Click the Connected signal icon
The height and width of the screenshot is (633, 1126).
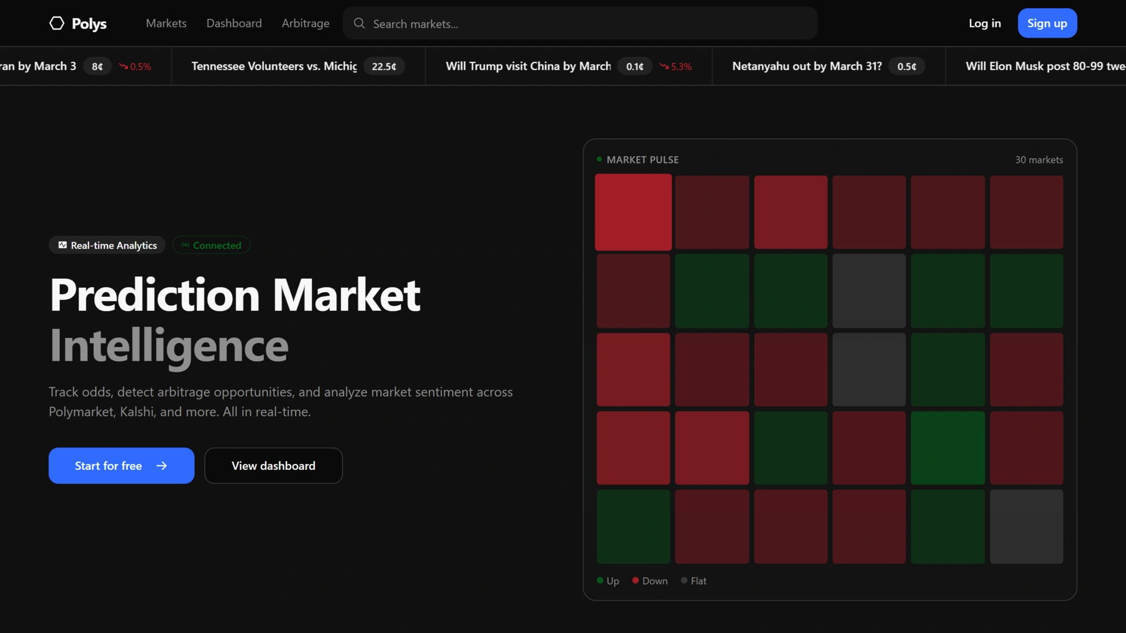(185, 245)
